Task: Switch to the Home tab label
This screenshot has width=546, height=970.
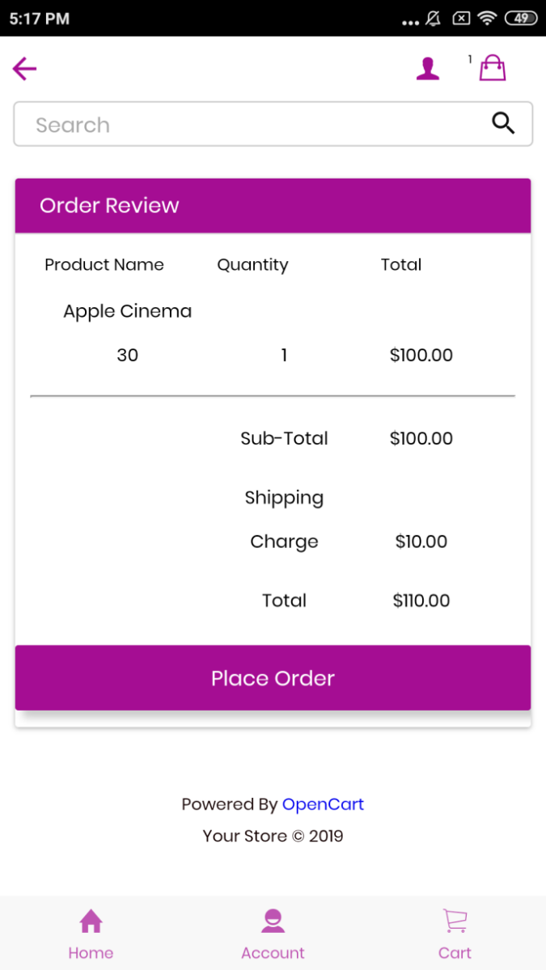Action: tap(91, 953)
